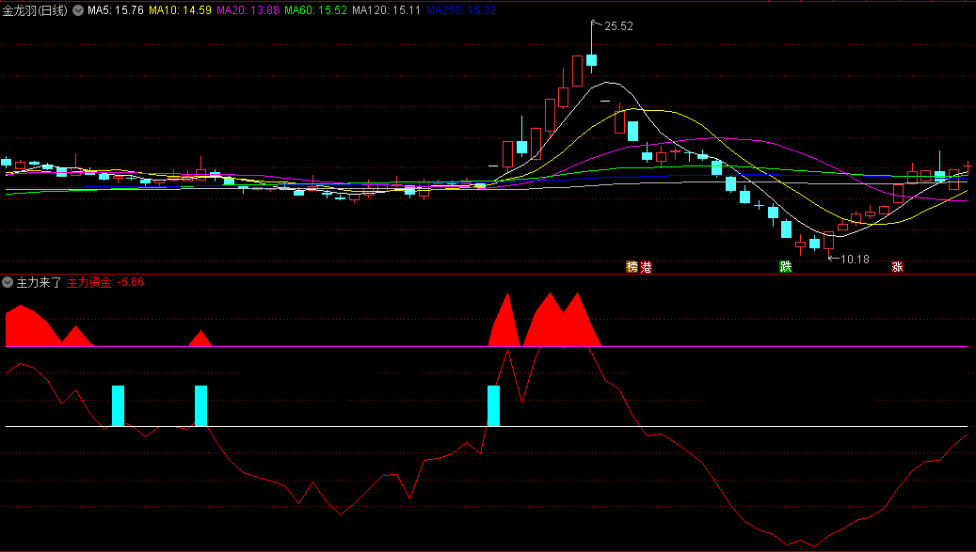Click the 主力来了 indicator name
The height and width of the screenshot is (552, 976).
tap(39, 281)
